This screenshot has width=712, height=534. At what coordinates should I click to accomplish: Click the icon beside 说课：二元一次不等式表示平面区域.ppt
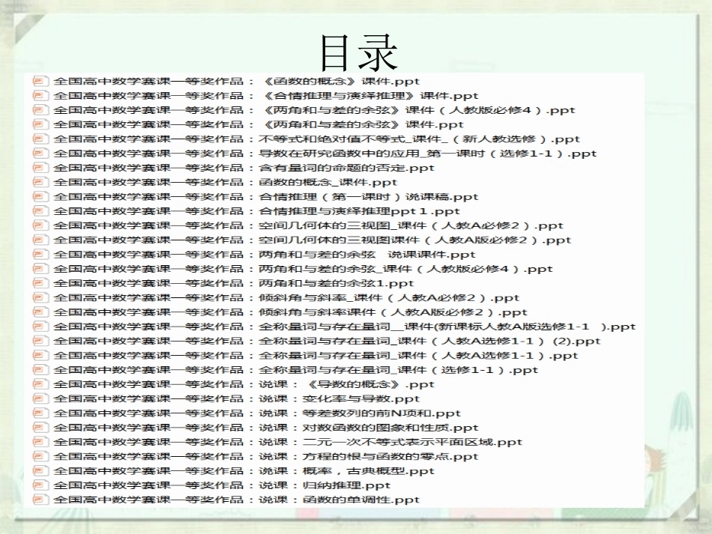click(x=40, y=443)
